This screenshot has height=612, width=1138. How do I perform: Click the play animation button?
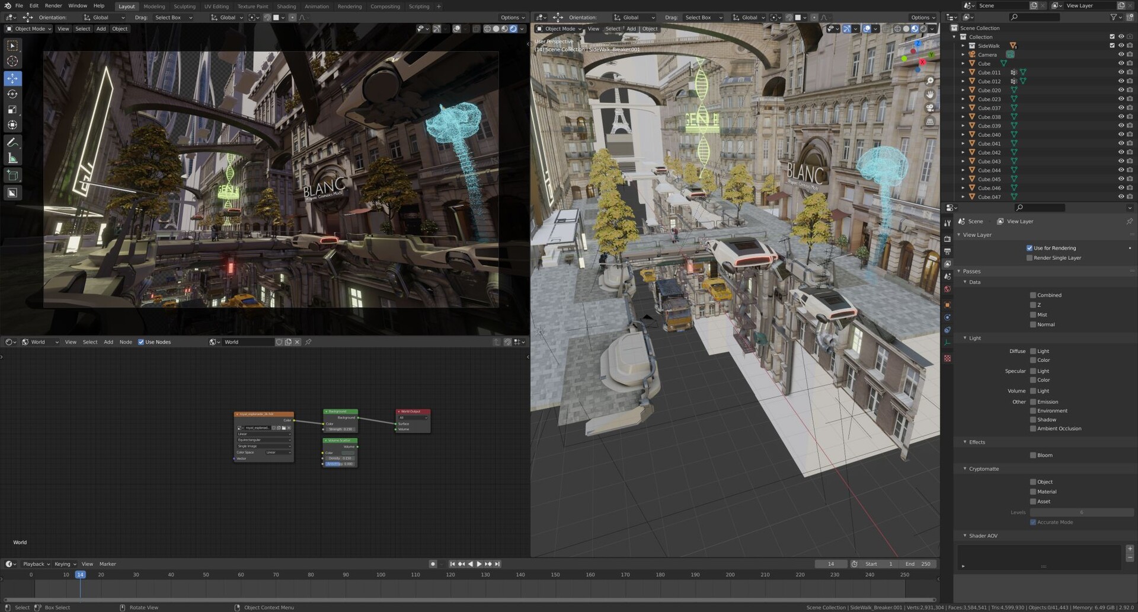(479, 564)
